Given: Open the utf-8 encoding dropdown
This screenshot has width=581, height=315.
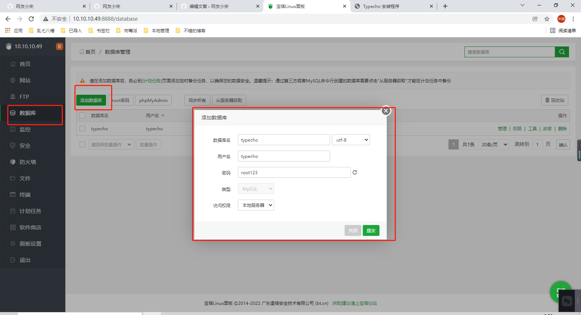Looking at the screenshot, I should [x=351, y=140].
